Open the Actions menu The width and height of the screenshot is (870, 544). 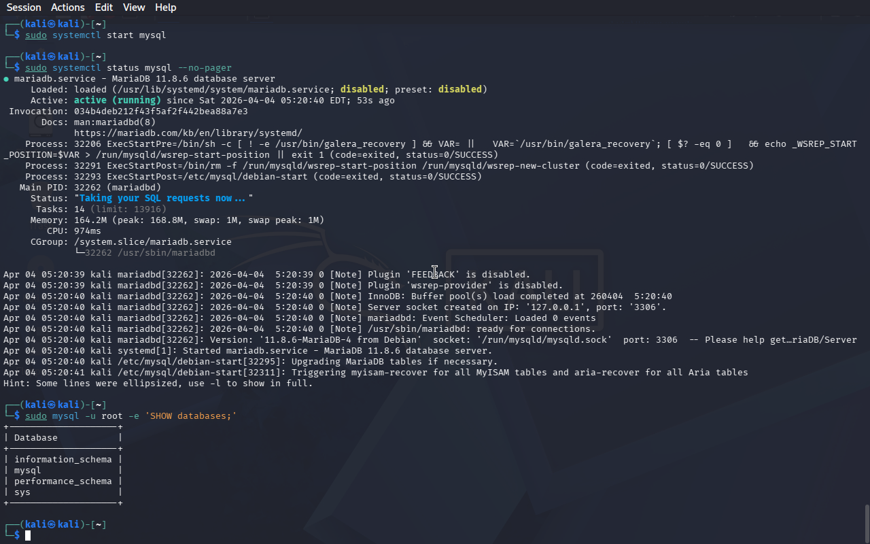tap(68, 7)
